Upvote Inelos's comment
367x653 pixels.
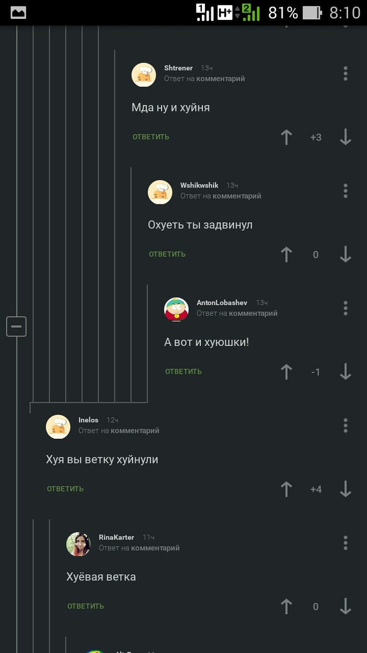click(x=286, y=489)
